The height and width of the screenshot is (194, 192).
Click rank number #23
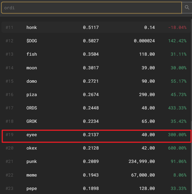click(x=9, y=189)
